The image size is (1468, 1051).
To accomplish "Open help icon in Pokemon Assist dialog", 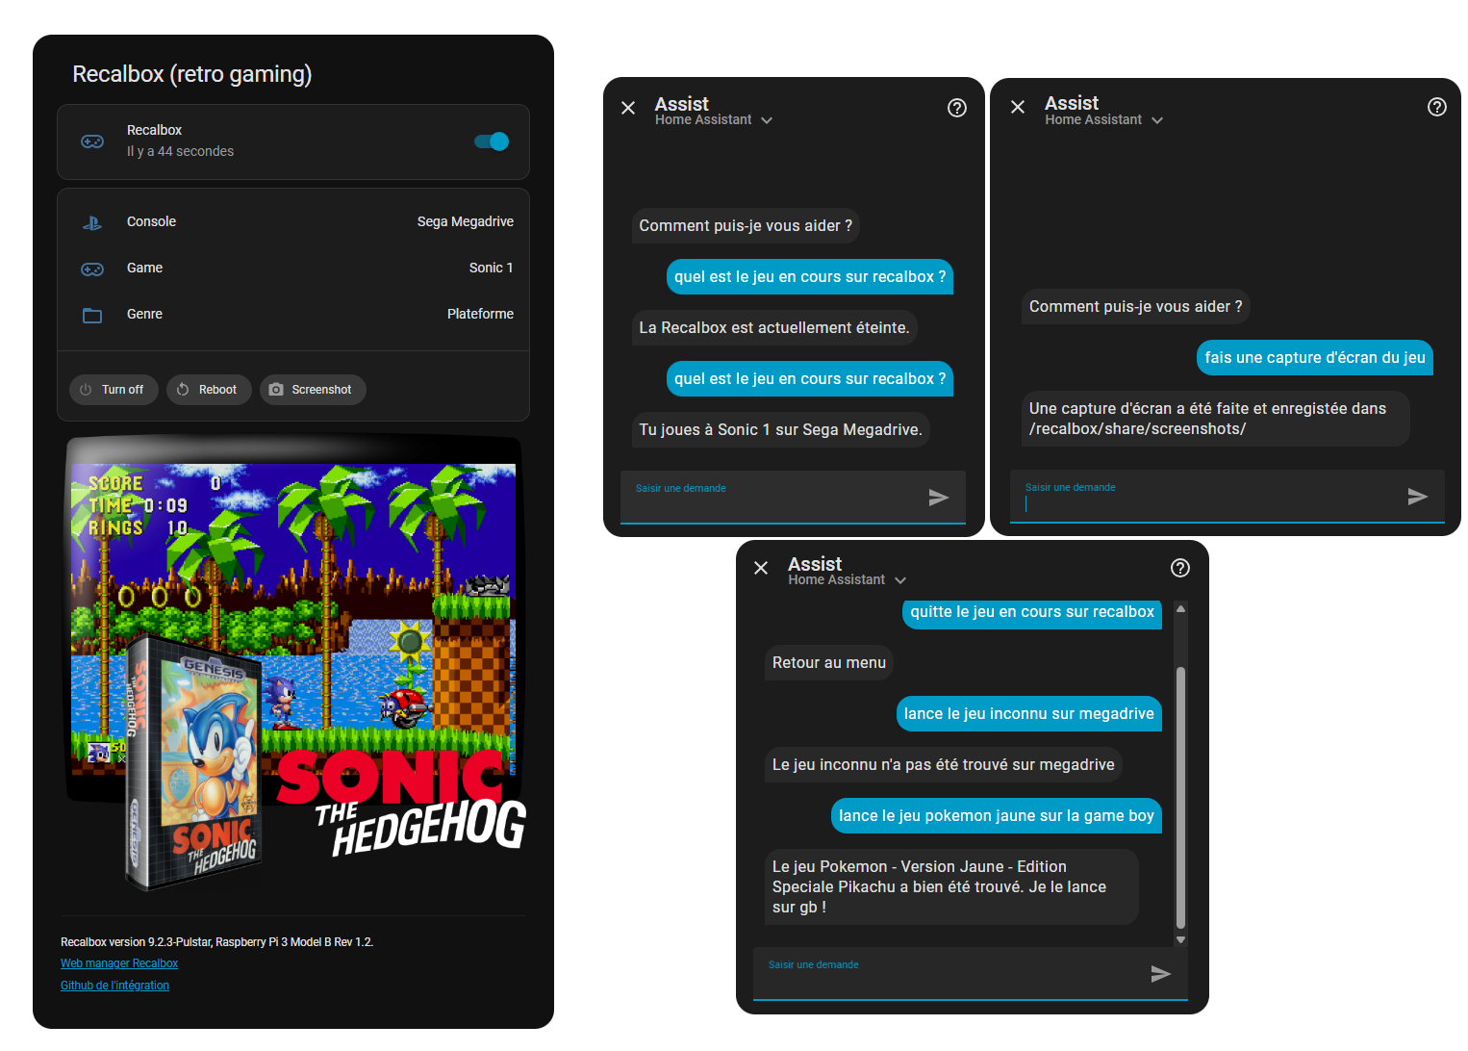I will click(x=1180, y=568).
